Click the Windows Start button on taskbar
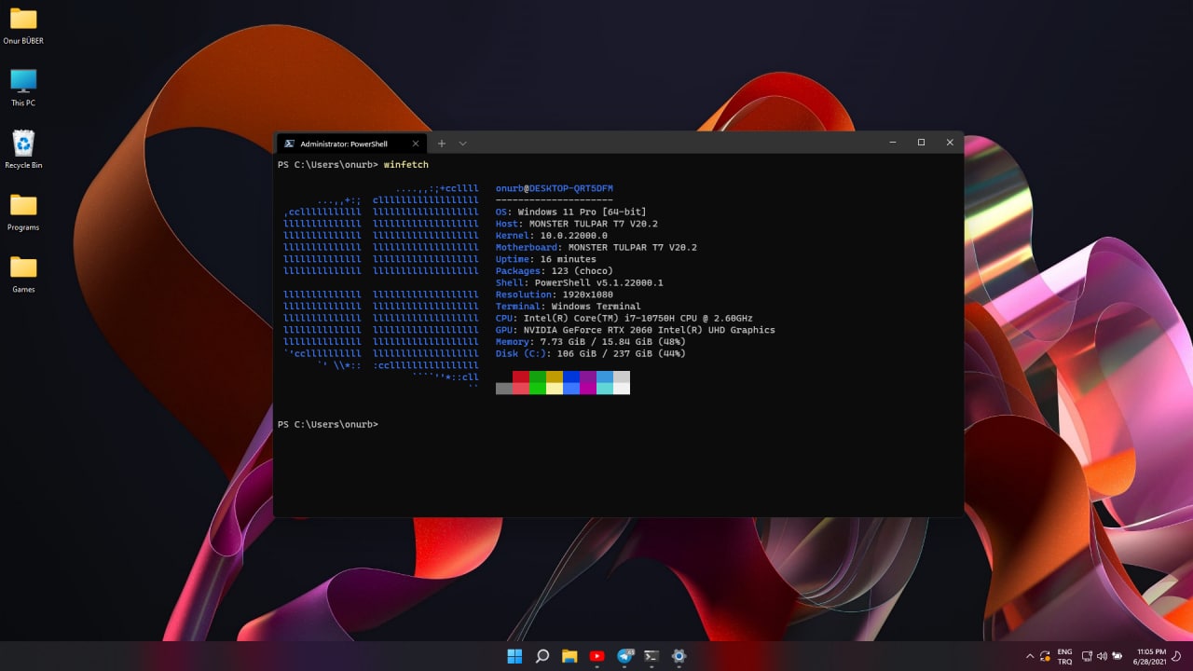Viewport: 1193px width, 671px height. [514, 656]
